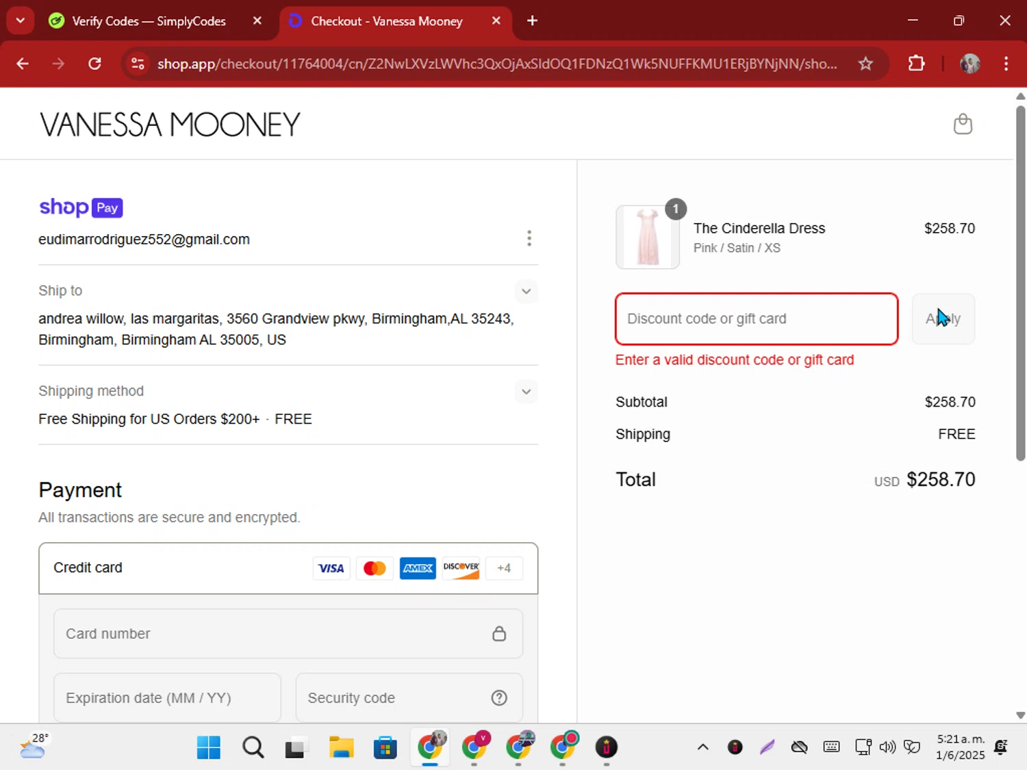Click the Shop Pay logo
1027x770 pixels.
pos(81,207)
